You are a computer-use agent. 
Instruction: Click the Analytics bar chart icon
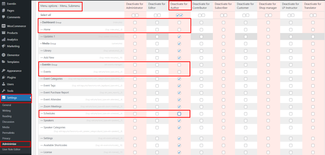(3, 39)
